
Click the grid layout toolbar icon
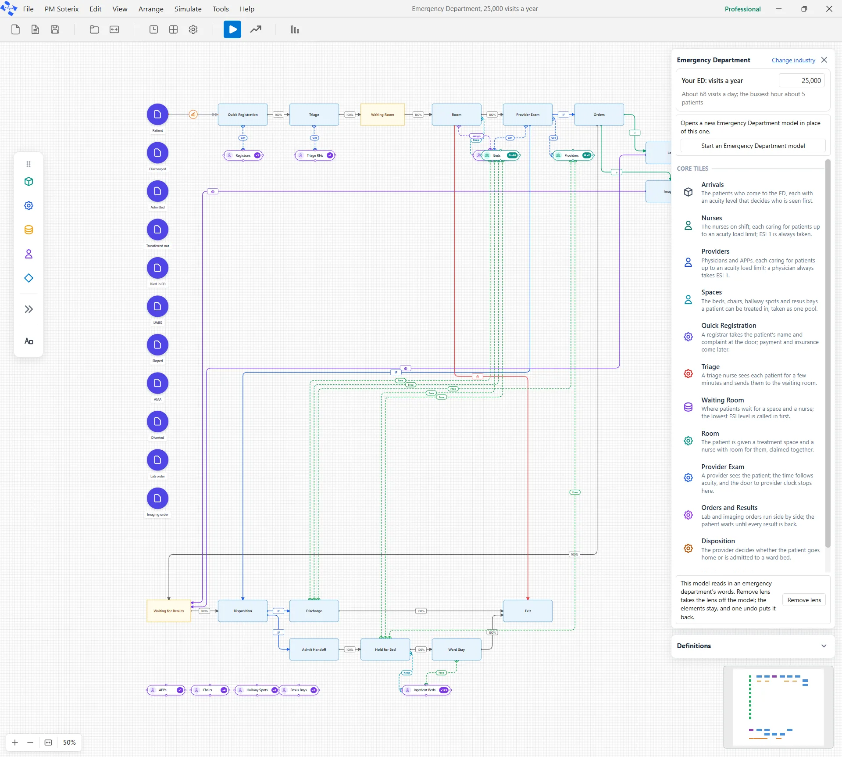click(173, 29)
